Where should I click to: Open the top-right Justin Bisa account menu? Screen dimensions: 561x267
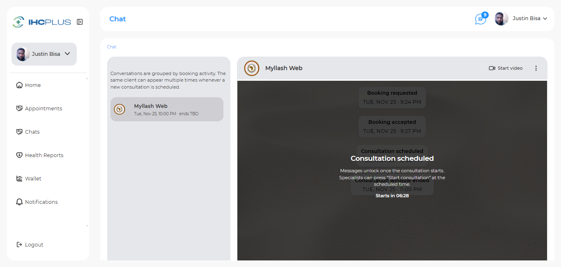coord(545,18)
